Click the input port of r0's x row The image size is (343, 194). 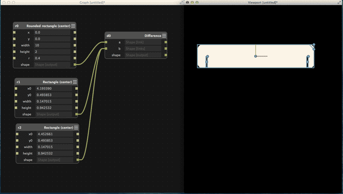tap(14, 32)
